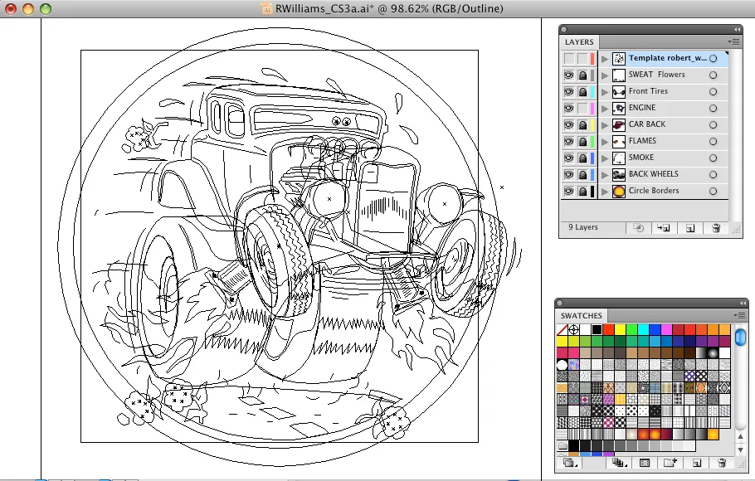Click Create New Sublayer icon in Layers panel
755x481 pixels.
click(664, 228)
